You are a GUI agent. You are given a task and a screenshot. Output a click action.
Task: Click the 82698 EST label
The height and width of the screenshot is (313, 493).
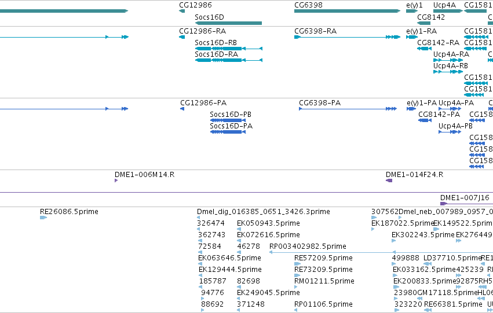[249, 281]
